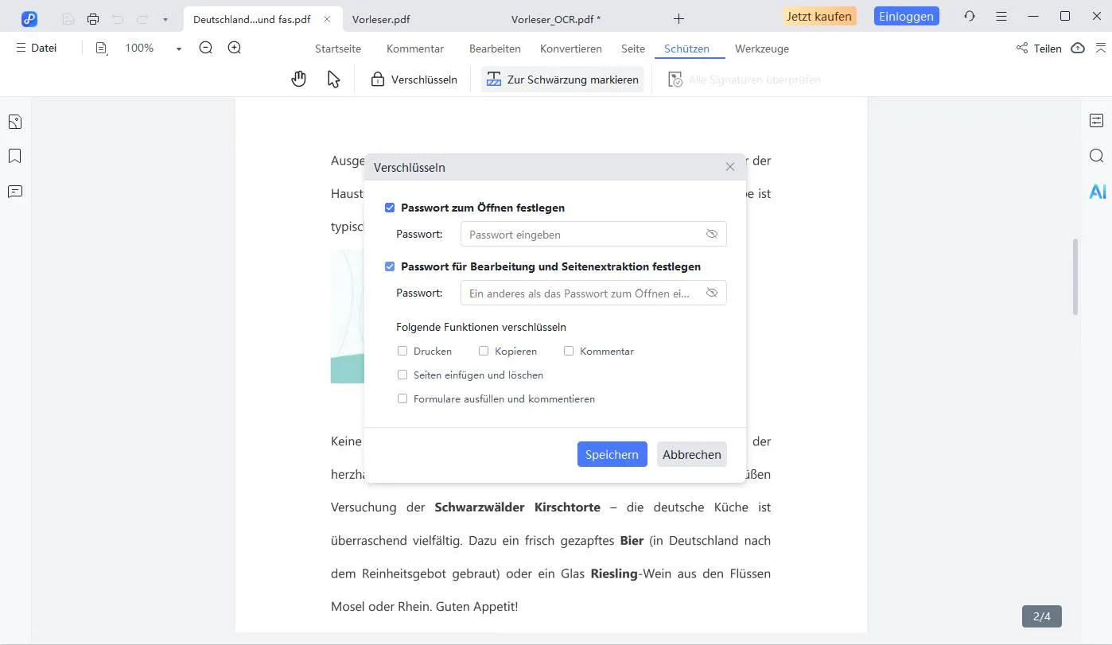Switch to the Vorleser.pdf document tab
Screen dimensions: 1112x645
[x=381, y=19]
